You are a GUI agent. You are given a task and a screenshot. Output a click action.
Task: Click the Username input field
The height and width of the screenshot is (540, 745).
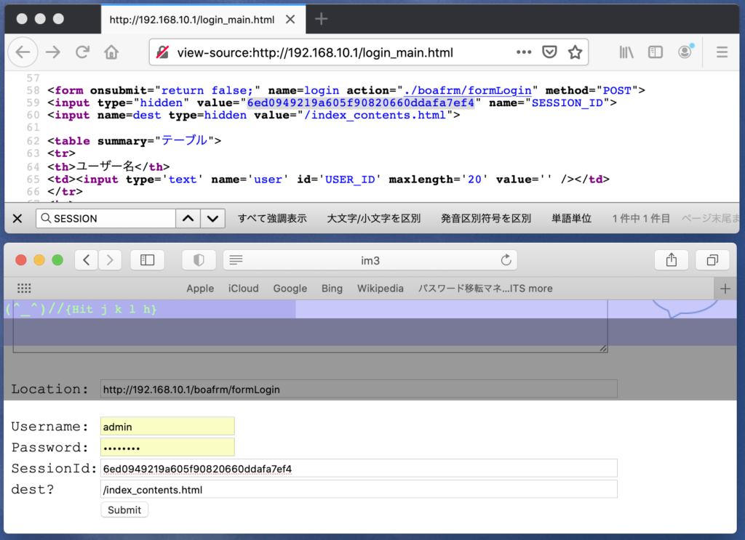coord(167,427)
